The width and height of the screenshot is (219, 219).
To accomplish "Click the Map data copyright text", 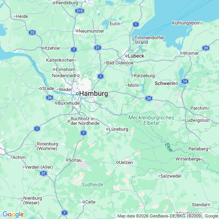I will (168, 216).
